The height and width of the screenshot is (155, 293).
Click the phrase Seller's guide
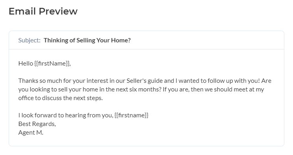click(145, 81)
